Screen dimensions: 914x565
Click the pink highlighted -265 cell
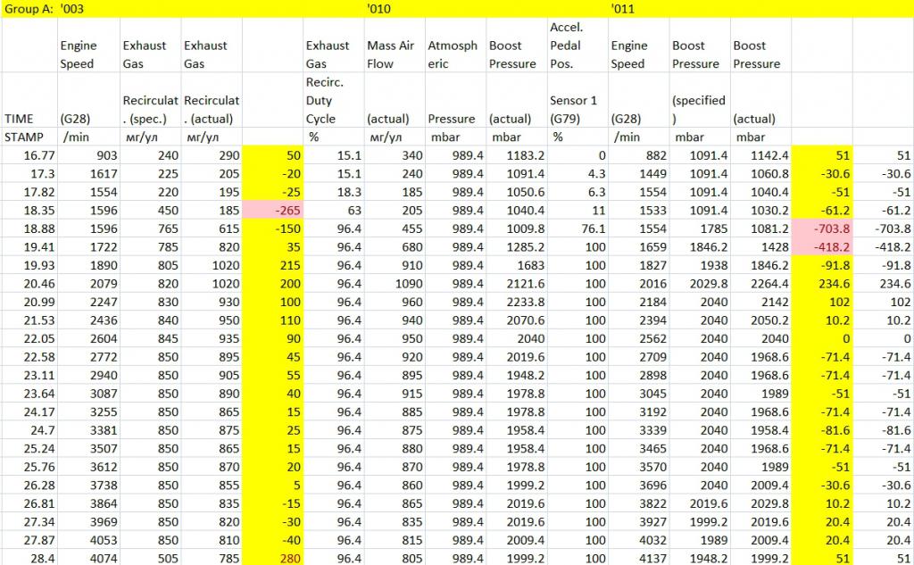click(272, 210)
